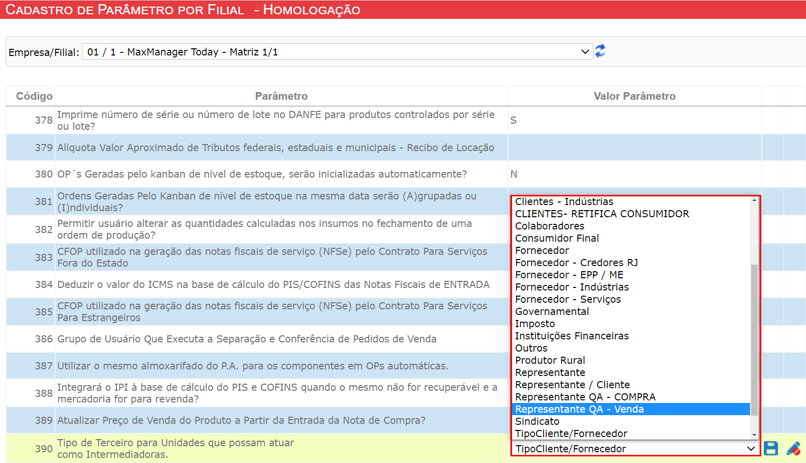Click parameter 383 CFOP Fora do Estado text
Viewport: 806px width, 463px height.
coord(272,257)
